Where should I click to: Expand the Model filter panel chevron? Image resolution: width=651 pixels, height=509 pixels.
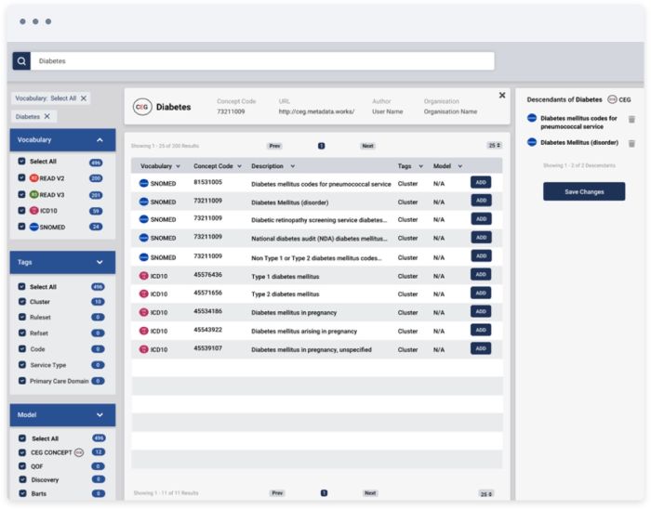100,415
